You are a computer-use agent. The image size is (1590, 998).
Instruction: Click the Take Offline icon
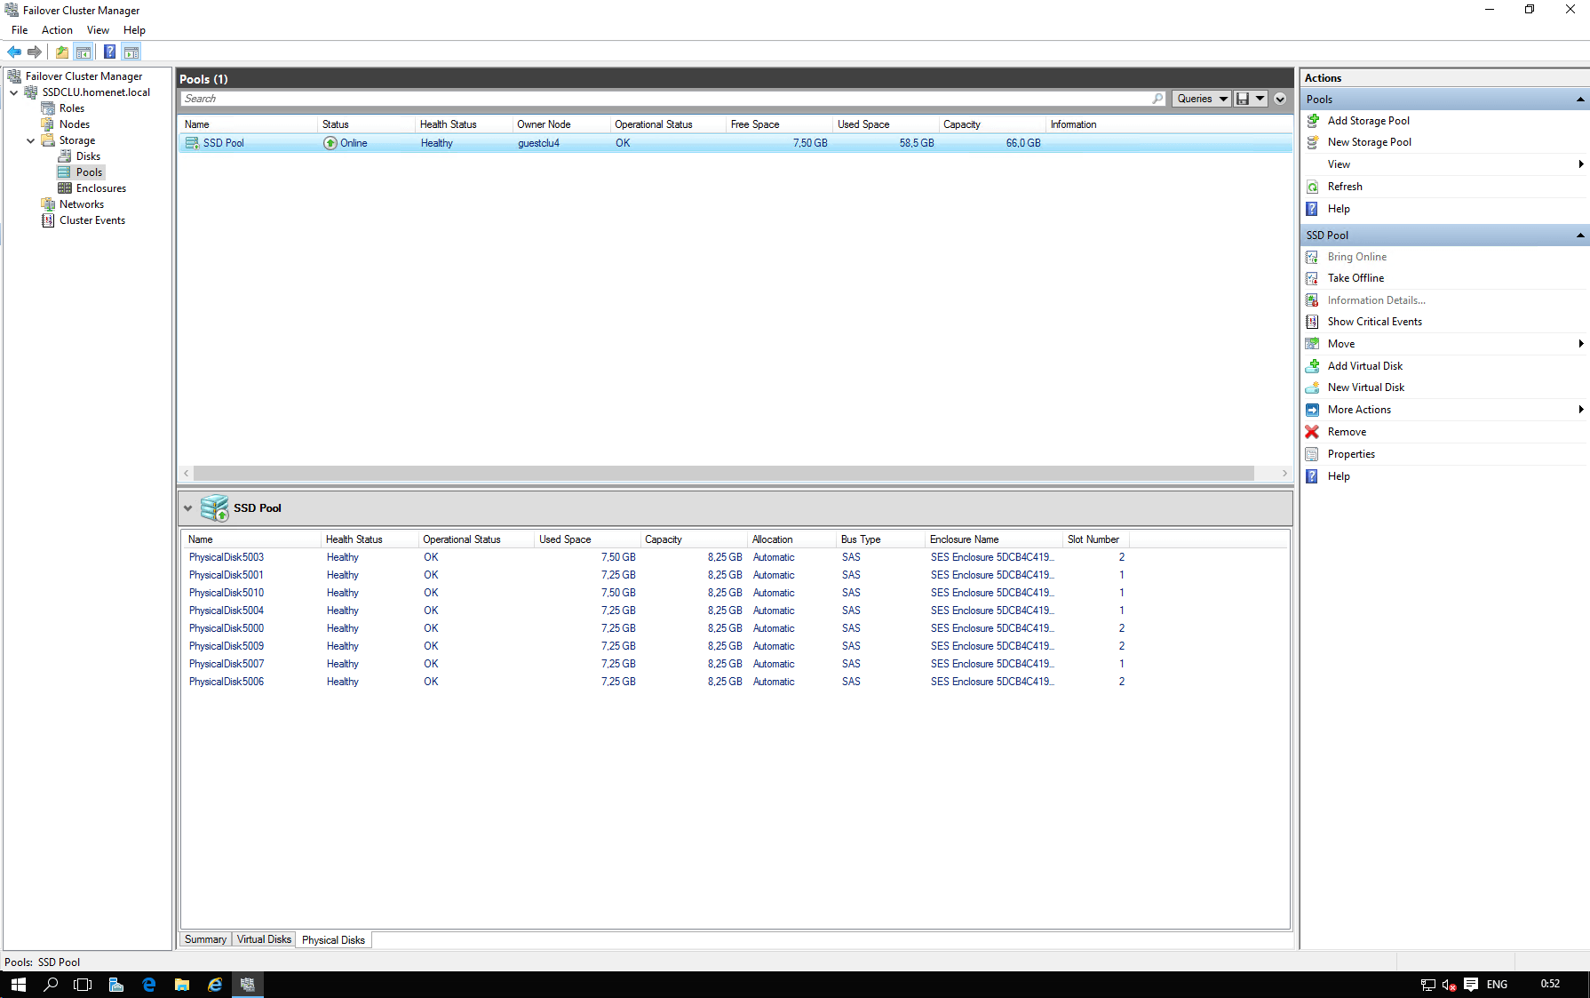click(x=1313, y=278)
